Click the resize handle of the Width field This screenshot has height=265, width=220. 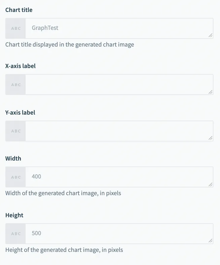(210, 184)
